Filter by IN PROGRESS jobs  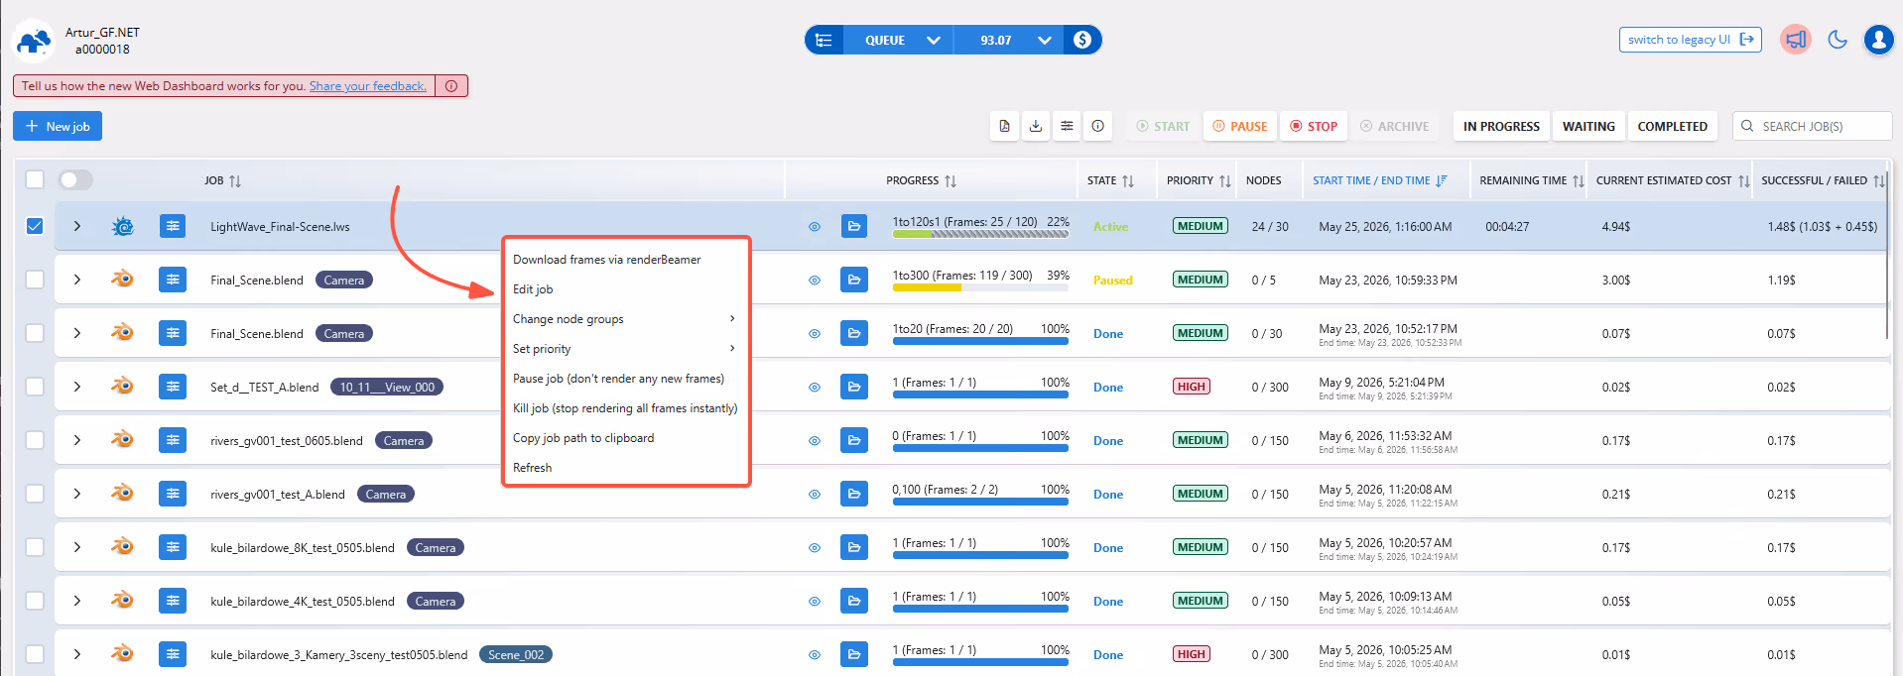coord(1501,126)
